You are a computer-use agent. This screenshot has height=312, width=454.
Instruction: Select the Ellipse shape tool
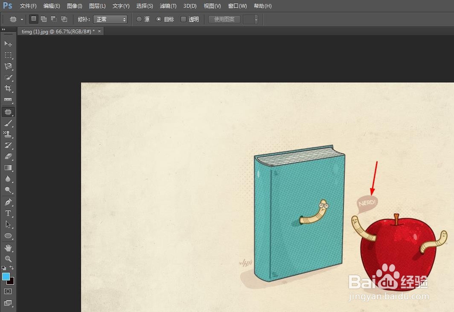(x=8, y=236)
